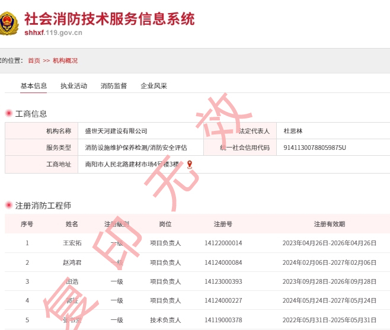Screen dimensions: 390x330
Task: Click the 法定代表人 label cell
Action: [x=240, y=131]
